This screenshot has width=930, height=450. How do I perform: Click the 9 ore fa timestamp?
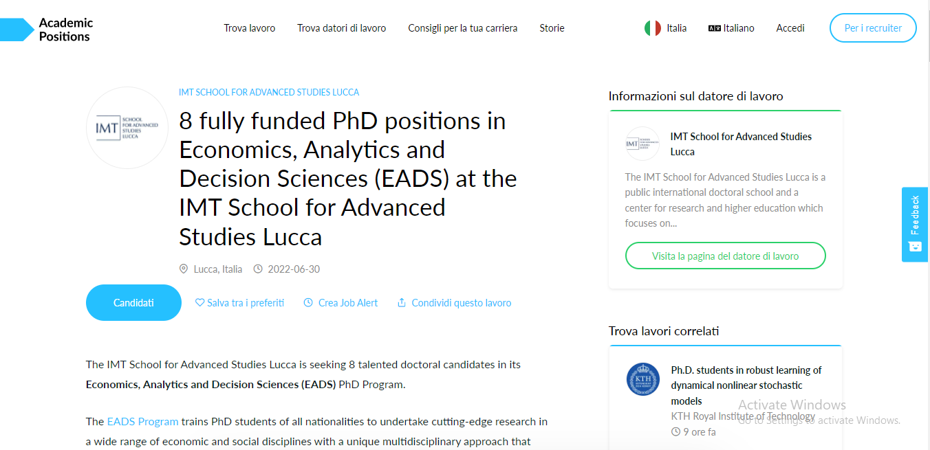700,432
